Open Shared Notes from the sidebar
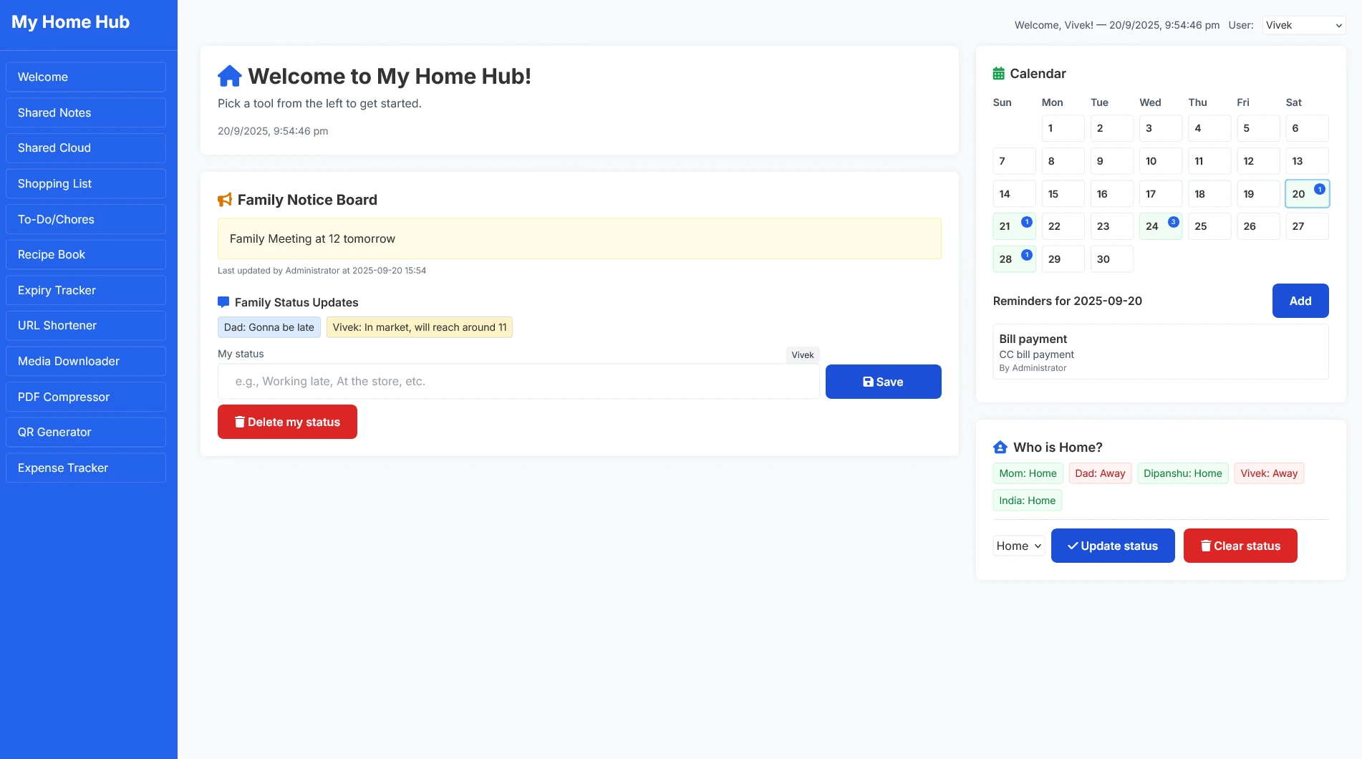Screen dimensions: 1362x759 tap(86, 112)
